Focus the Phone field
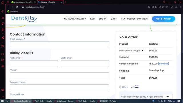 coord(59,76)
